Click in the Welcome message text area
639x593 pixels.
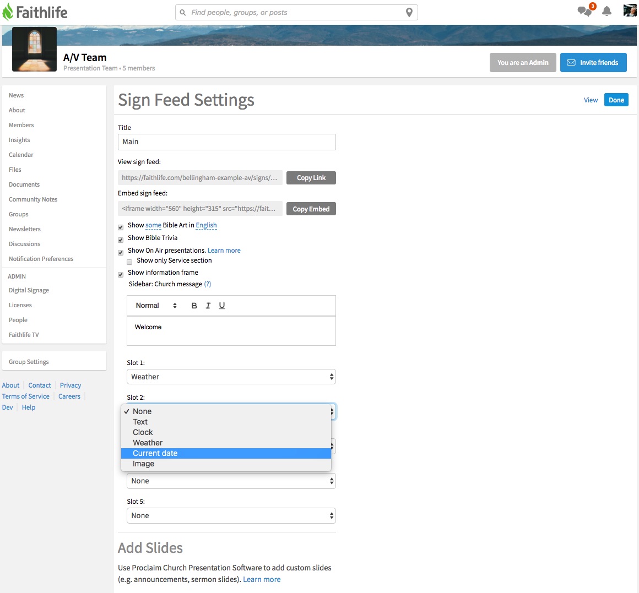(231, 331)
